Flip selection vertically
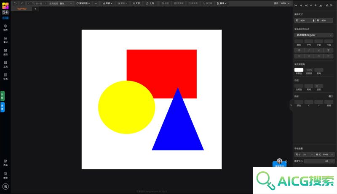Screen dimensions: 337x194 (331, 5)
